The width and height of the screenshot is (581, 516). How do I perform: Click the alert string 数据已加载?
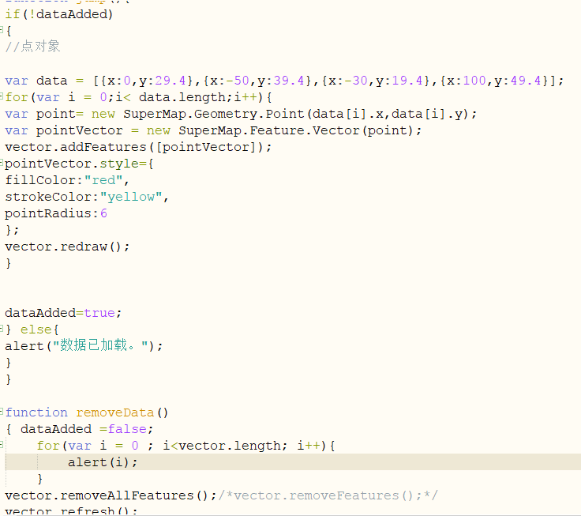[x=100, y=346]
